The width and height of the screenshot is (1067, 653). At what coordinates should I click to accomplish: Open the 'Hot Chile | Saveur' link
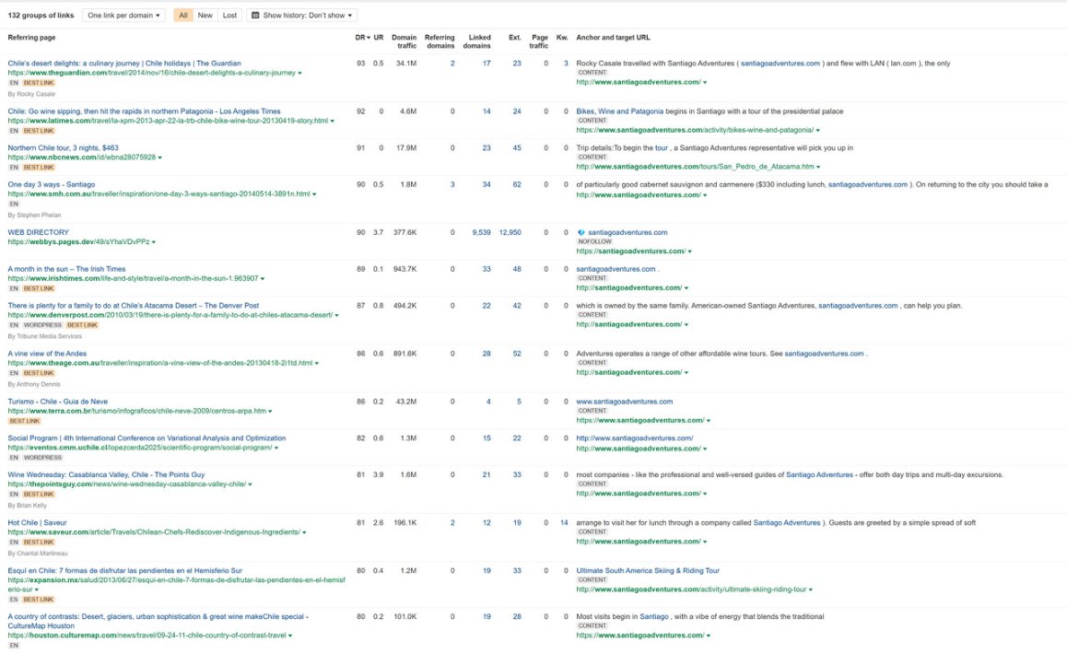pyautogui.click(x=38, y=522)
